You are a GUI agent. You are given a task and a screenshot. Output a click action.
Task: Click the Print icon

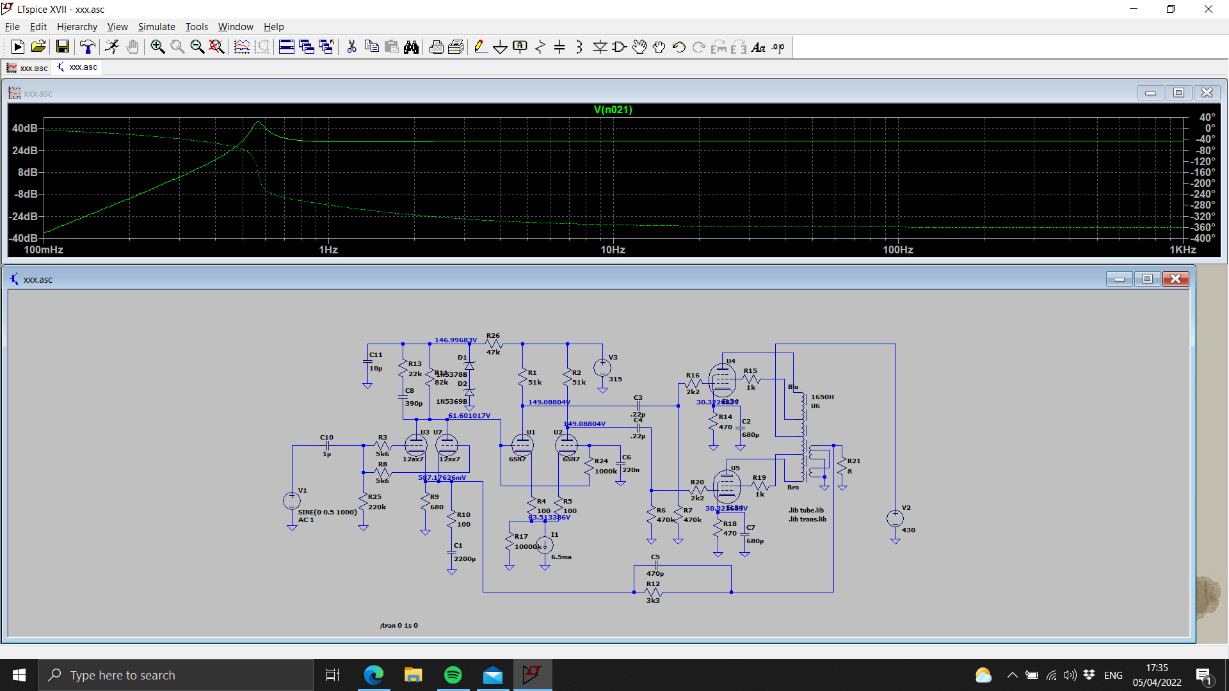click(x=456, y=47)
